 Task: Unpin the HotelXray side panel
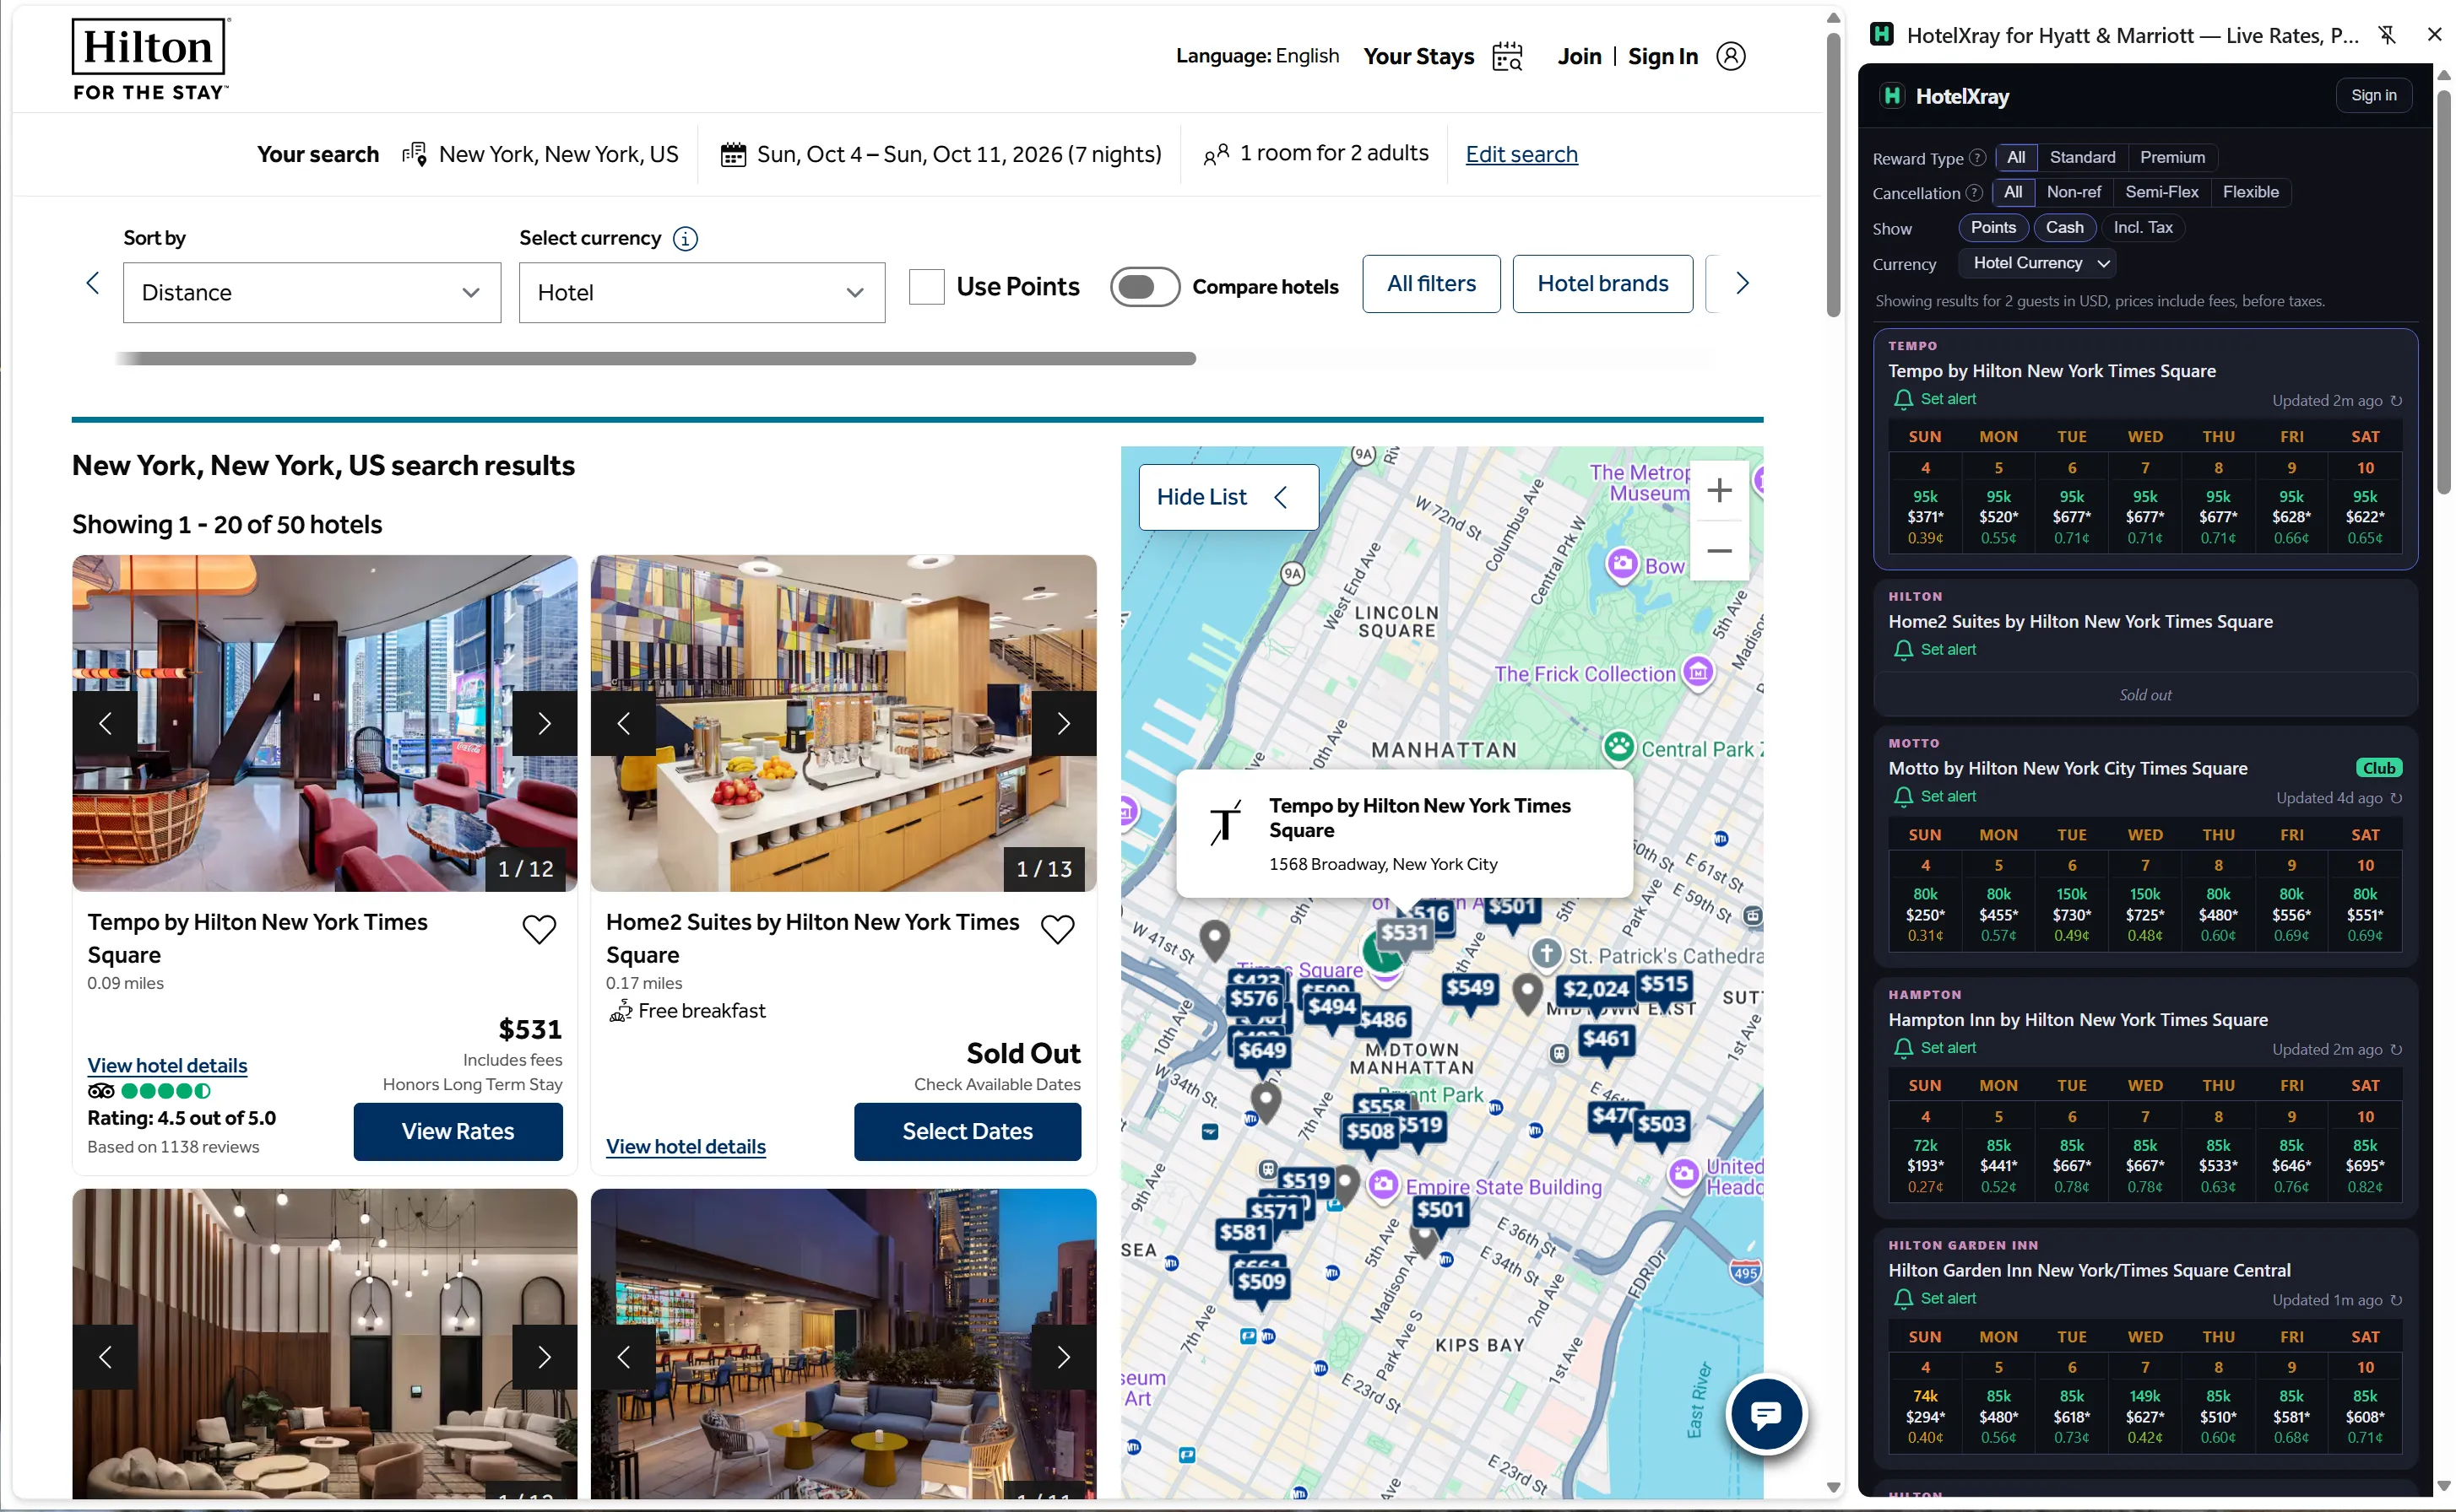tap(2387, 35)
